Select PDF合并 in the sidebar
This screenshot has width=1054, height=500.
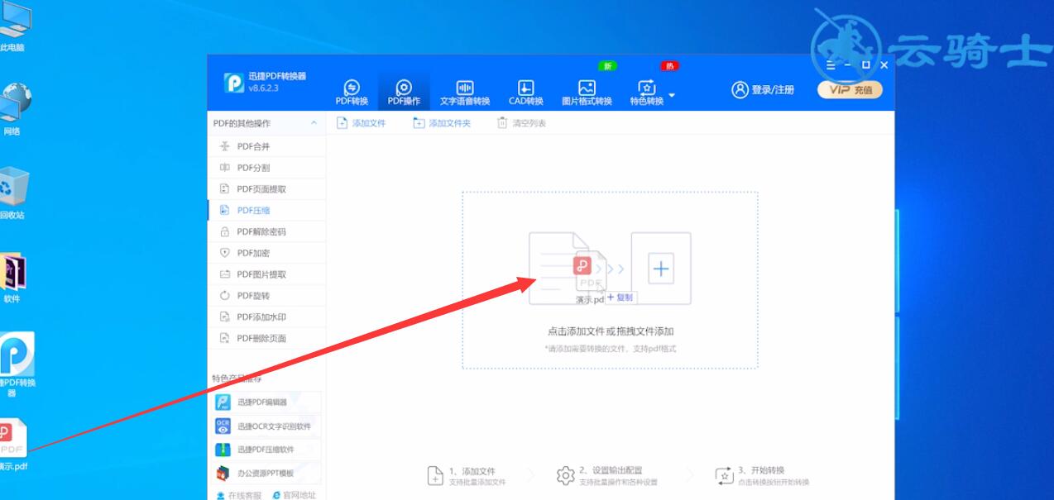[266, 146]
